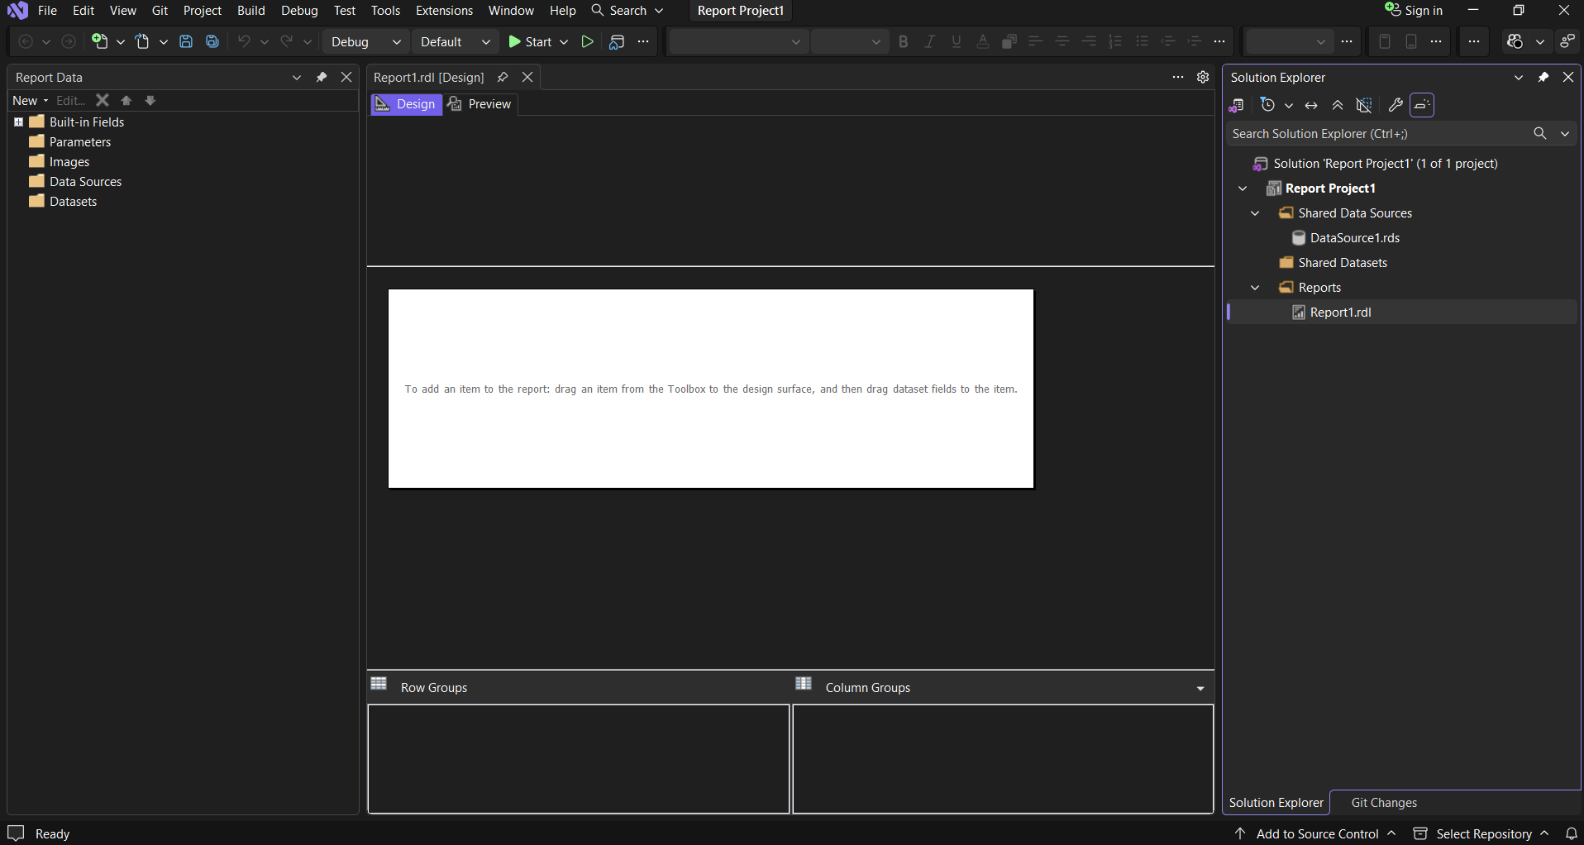Click the Solution Explorer search magnifier

[x=1539, y=133]
